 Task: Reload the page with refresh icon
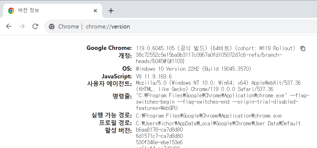point(35,26)
